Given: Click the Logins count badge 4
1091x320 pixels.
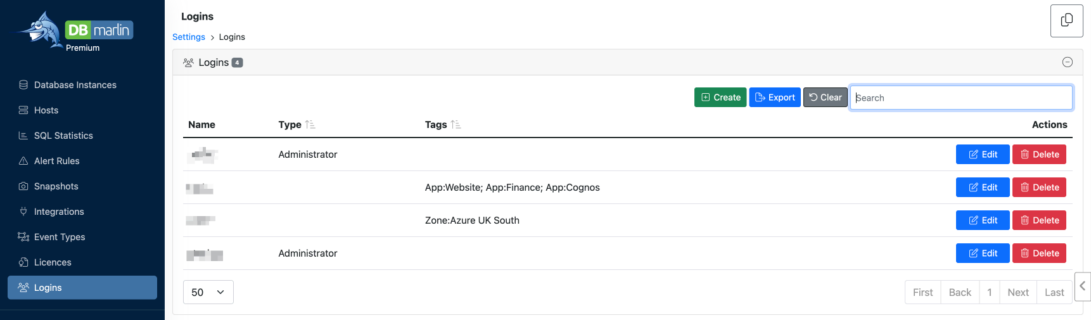Looking at the screenshot, I should coord(237,63).
